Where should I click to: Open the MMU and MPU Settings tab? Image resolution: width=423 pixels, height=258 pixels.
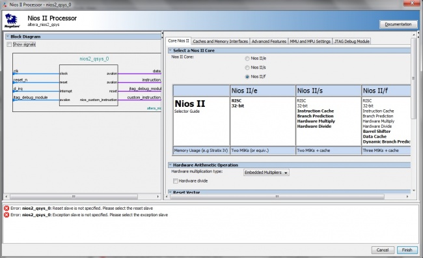tap(310, 41)
